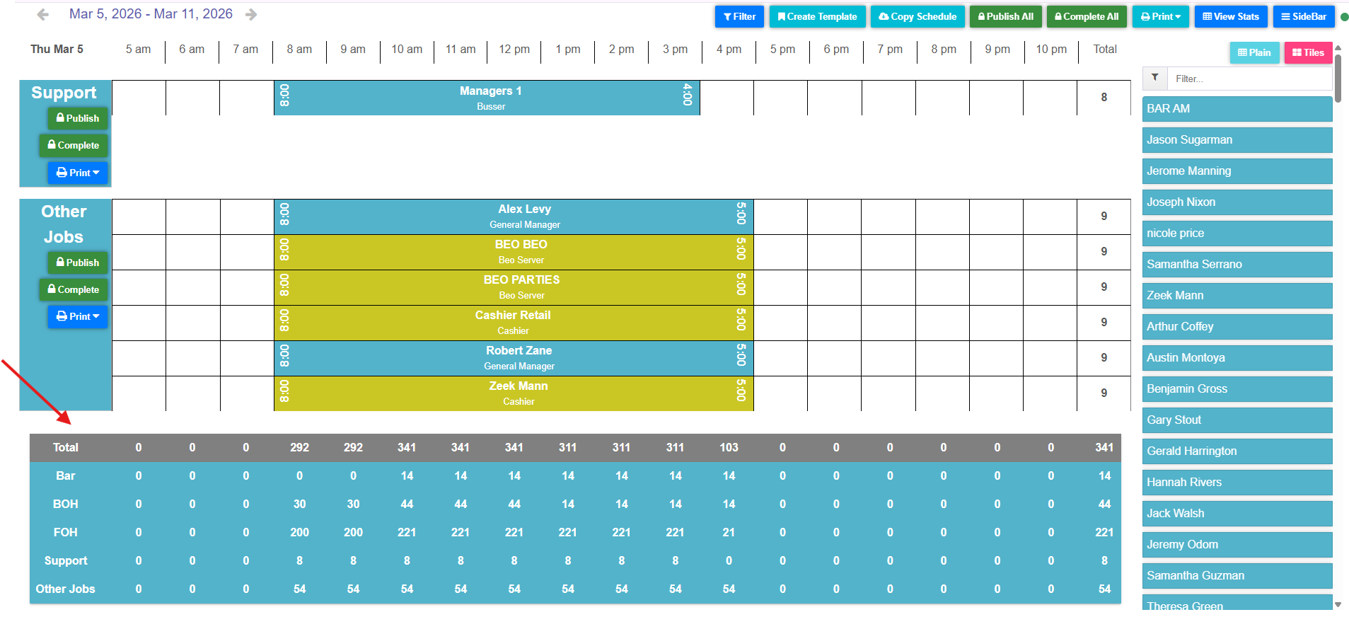
Task: Switch employee list to Tiles view
Action: click(x=1308, y=52)
